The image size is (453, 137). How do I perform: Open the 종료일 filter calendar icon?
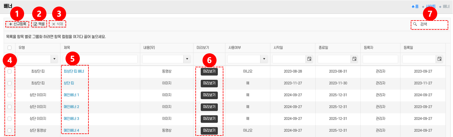tap(354, 59)
